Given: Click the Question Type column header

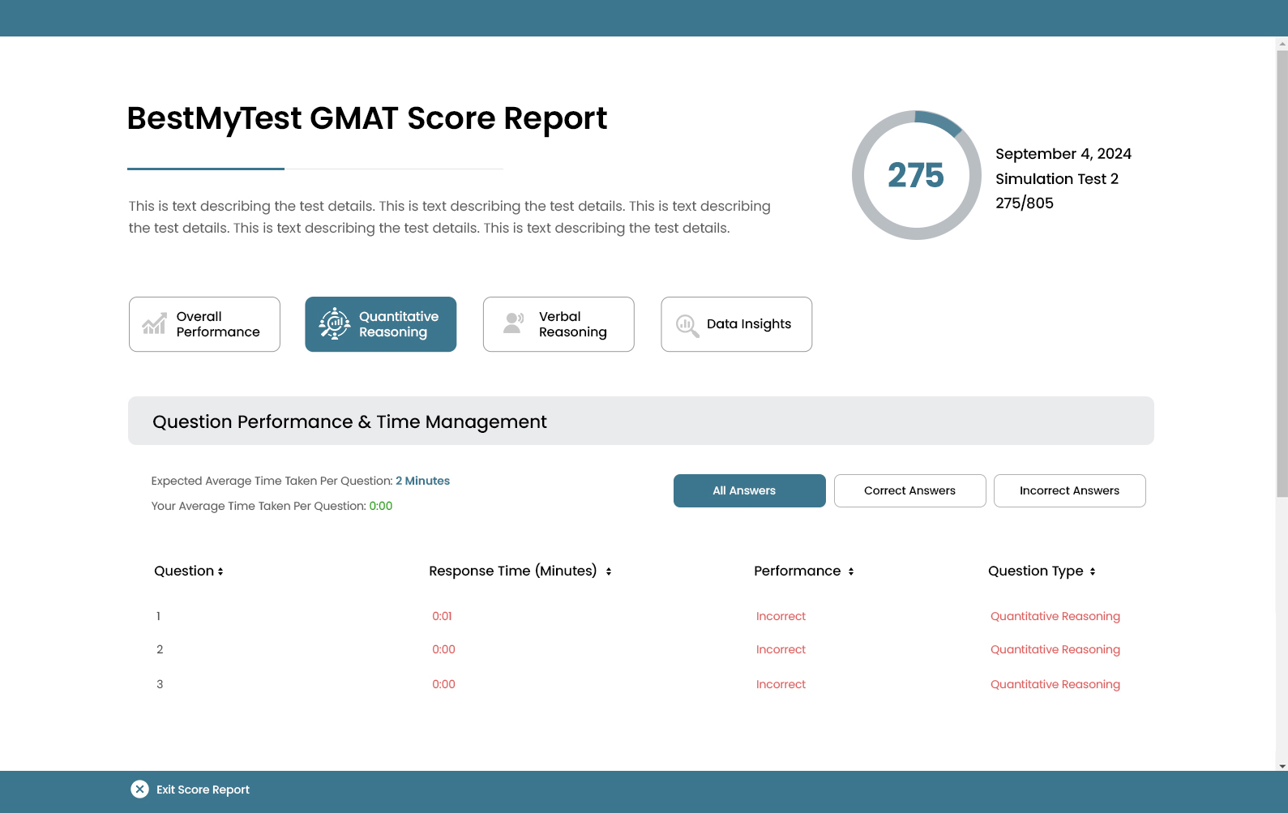Looking at the screenshot, I should click(x=1036, y=571).
